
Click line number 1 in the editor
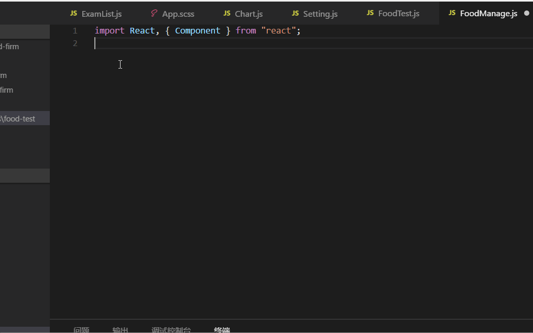(75, 30)
